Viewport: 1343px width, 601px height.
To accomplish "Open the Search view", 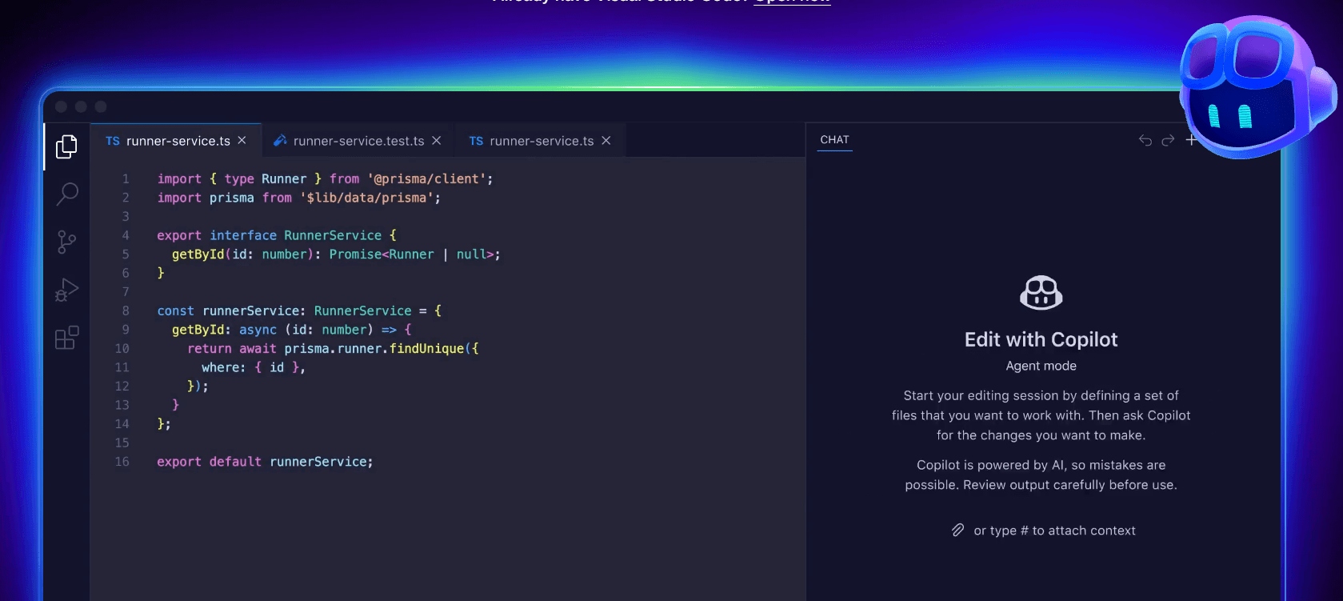I will pyautogui.click(x=67, y=194).
